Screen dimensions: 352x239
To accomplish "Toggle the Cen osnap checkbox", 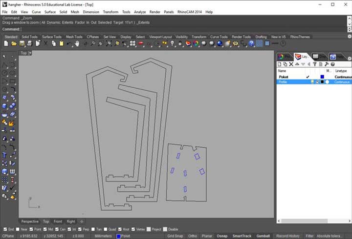I will [x=57, y=229].
